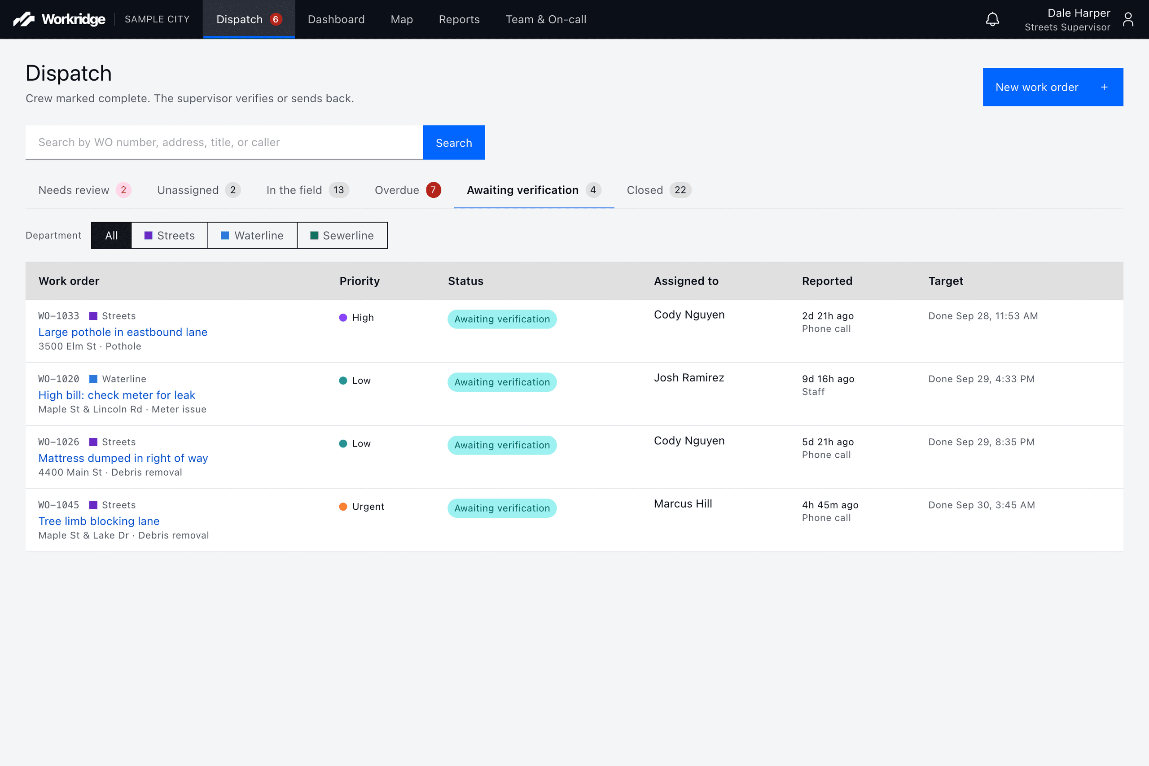
Task: Select Awaiting verification tab
Action: [x=534, y=190]
